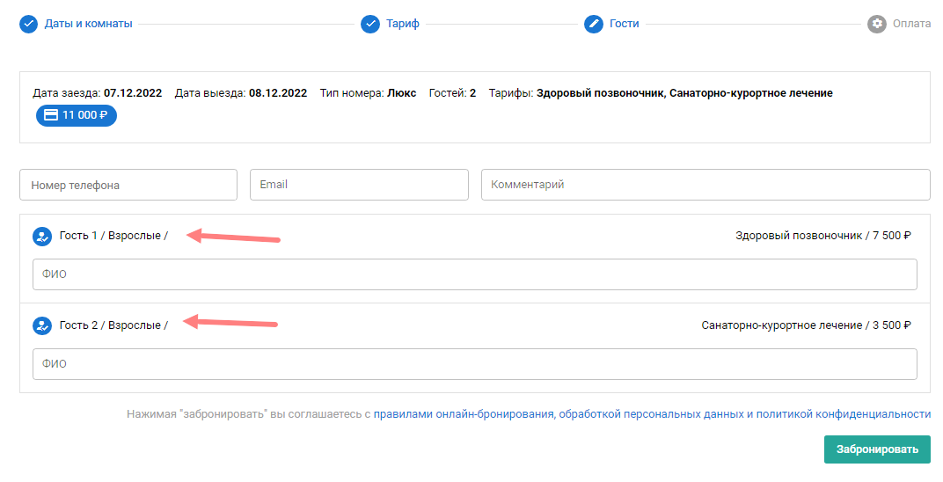The image size is (943, 482).
Task: Focus the ФИО field for Гость 2
Action: pyautogui.click(x=475, y=364)
